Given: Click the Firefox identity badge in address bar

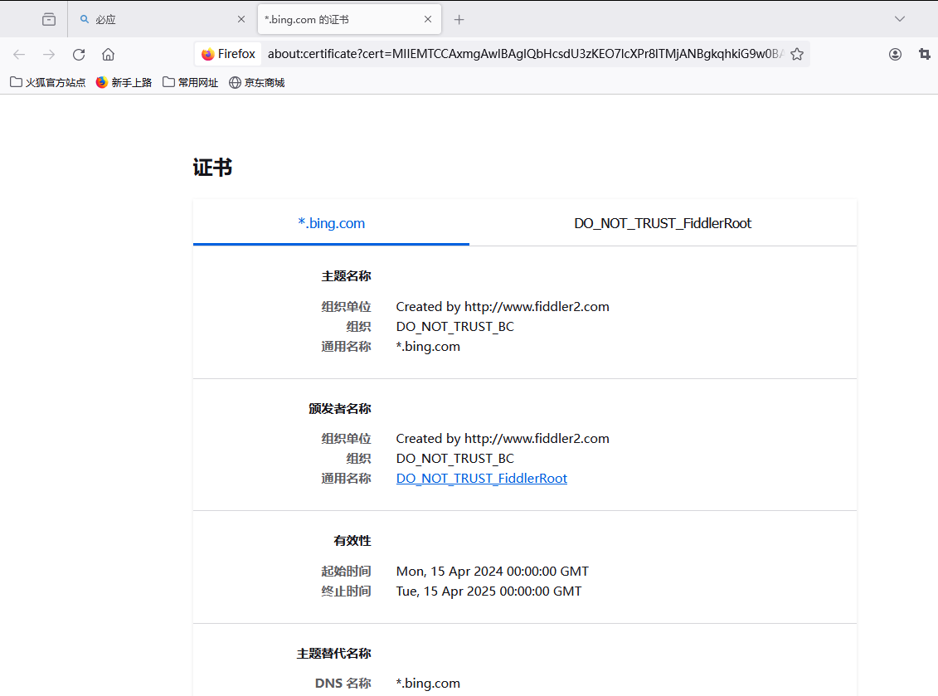Looking at the screenshot, I should (229, 54).
